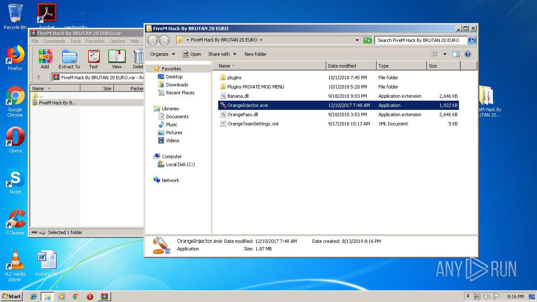537x302 pixels.
Task: Click Windows Media Player taskbar icon
Action: (x=62, y=297)
